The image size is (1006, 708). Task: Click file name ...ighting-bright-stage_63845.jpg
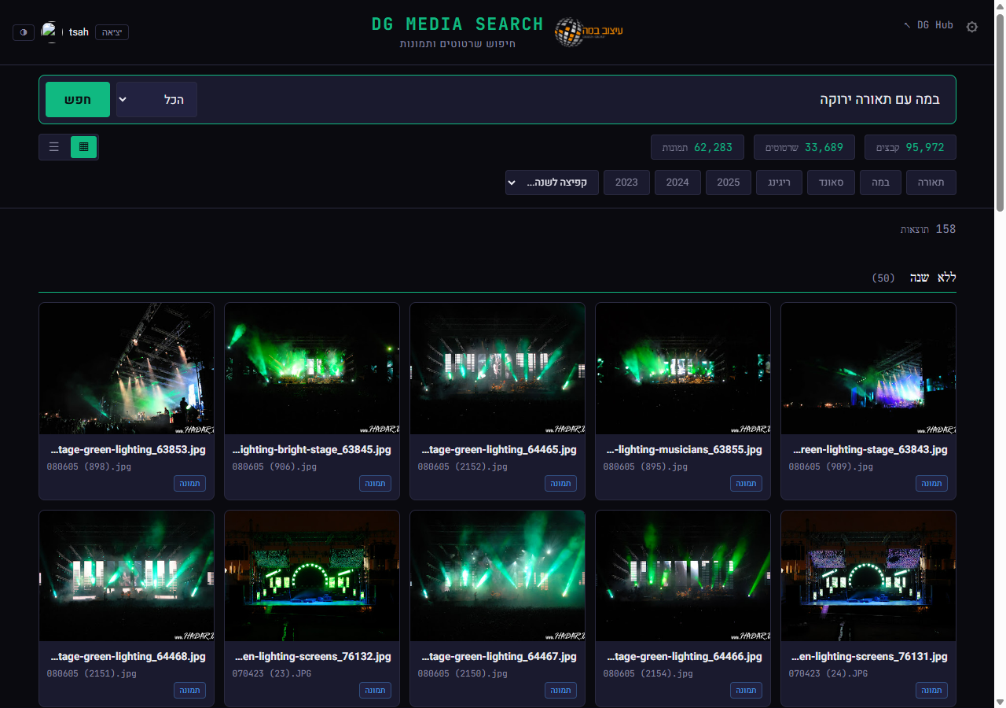pos(312,450)
